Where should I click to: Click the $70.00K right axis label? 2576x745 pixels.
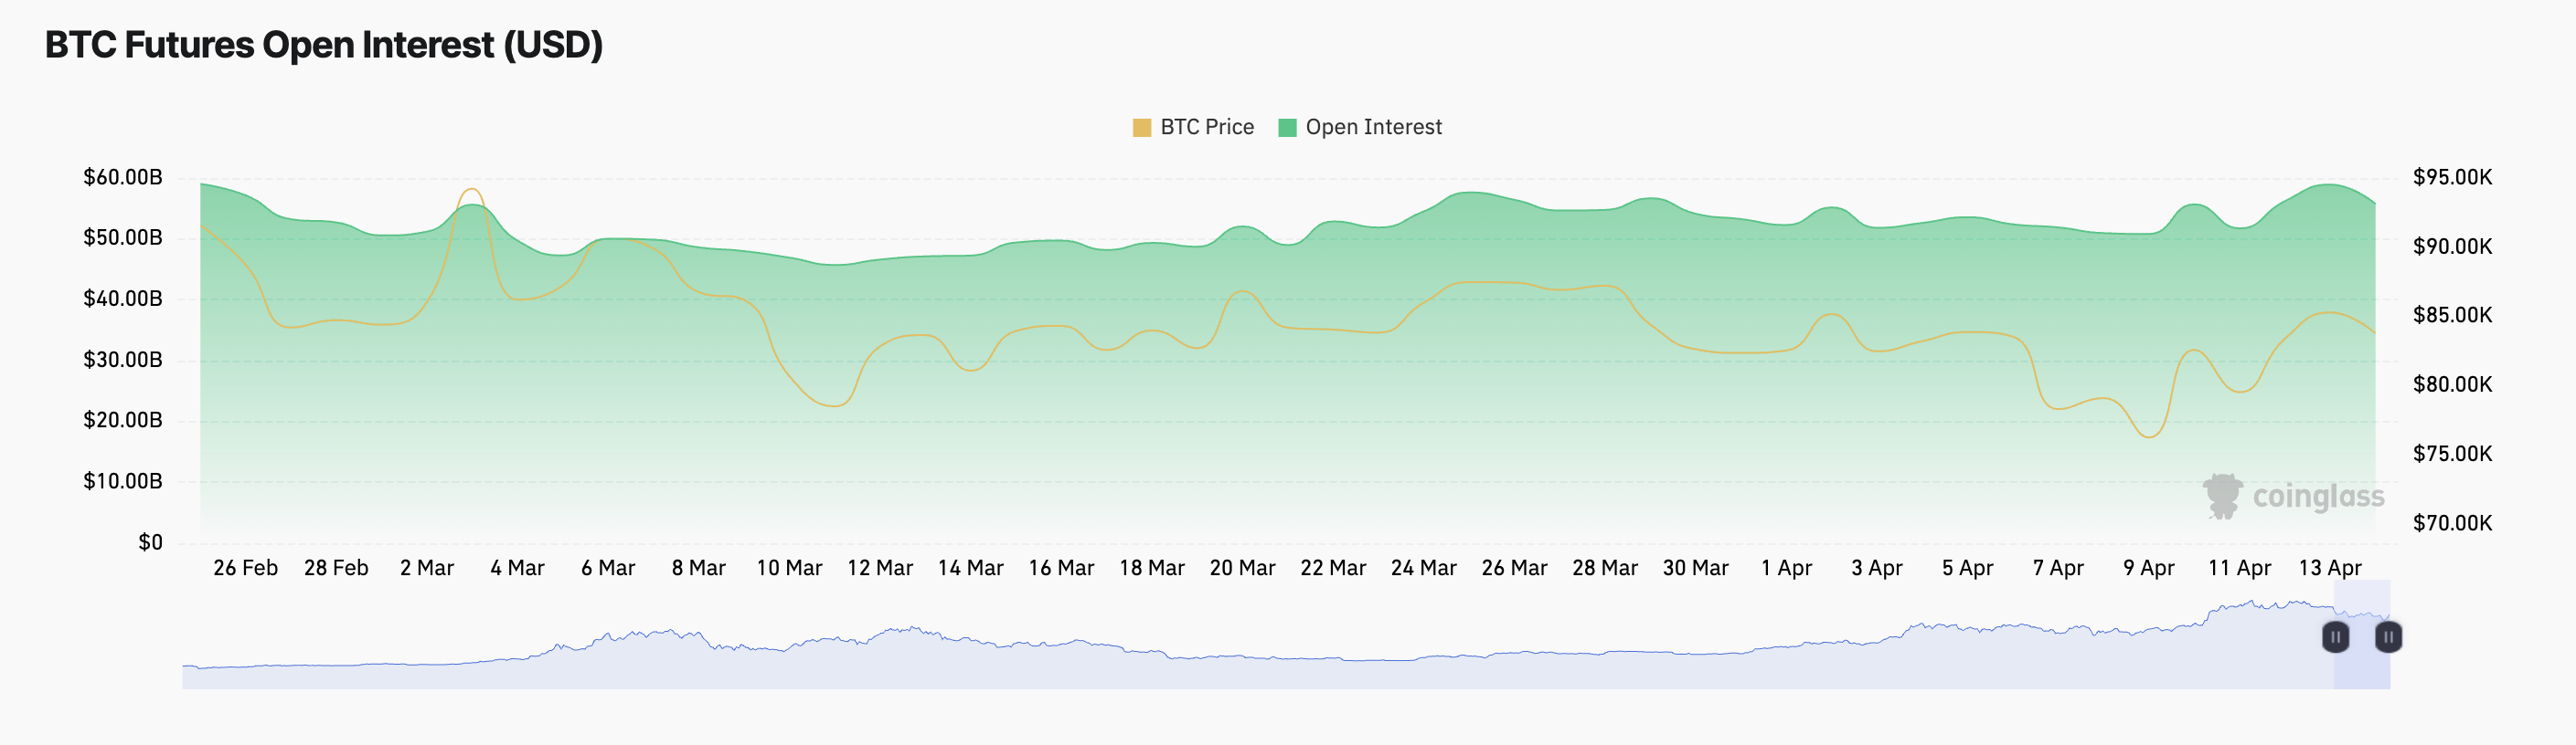pyautogui.click(x=2452, y=523)
